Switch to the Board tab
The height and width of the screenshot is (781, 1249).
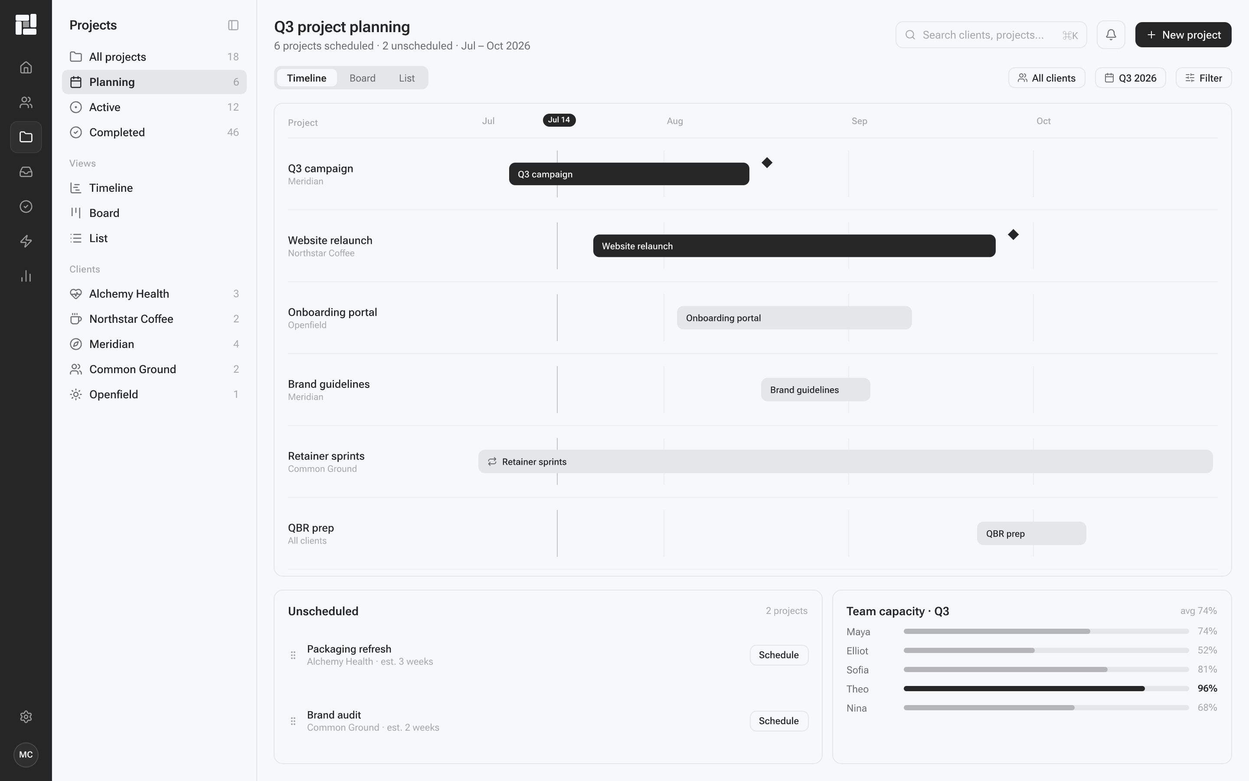(362, 78)
